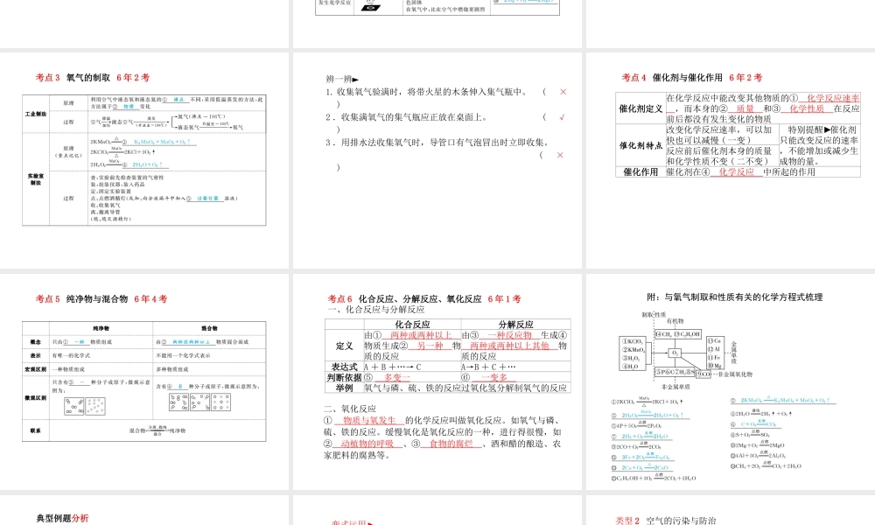Open the 考点5 纯净物与混合物 slide thumbnail
This screenshot has width=875, height=525.
144,381
